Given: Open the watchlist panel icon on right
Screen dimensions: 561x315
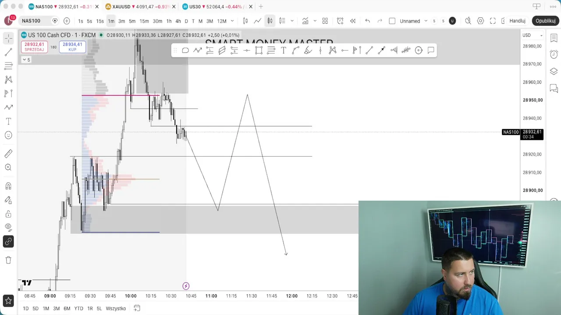Looking at the screenshot, I should [x=554, y=38].
